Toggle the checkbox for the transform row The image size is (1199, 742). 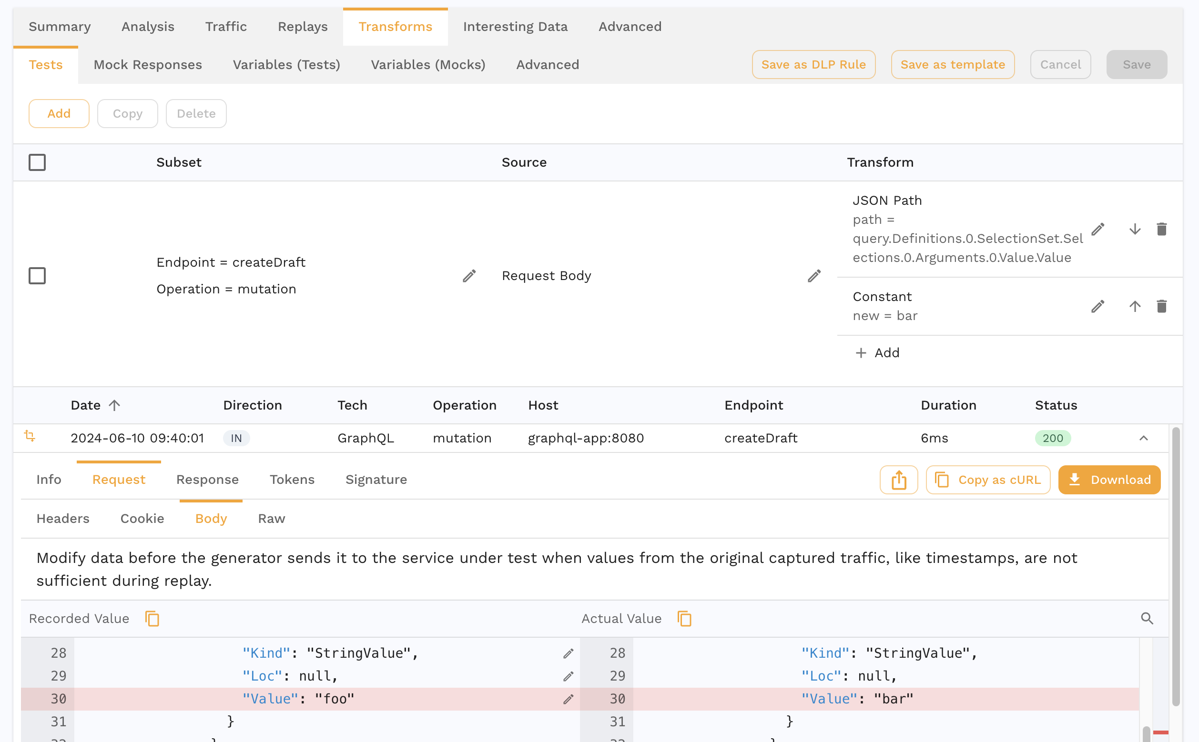(37, 276)
